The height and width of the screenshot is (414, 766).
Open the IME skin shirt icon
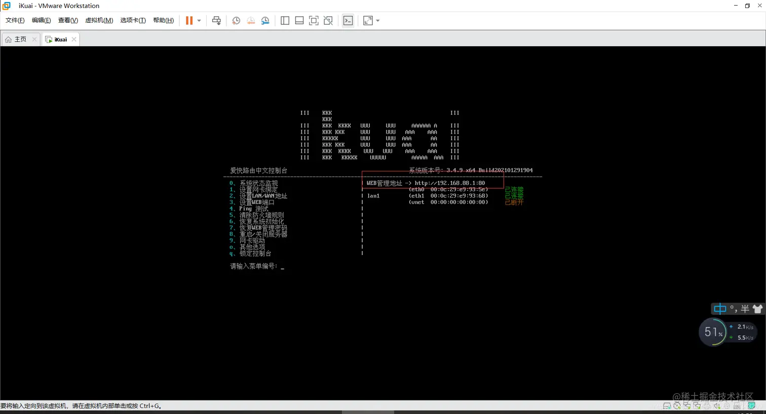pos(757,309)
